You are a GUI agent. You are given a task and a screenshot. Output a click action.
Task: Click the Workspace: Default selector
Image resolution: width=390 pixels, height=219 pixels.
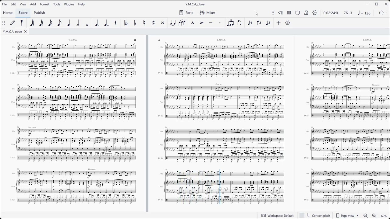pyautogui.click(x=278, y=216)
